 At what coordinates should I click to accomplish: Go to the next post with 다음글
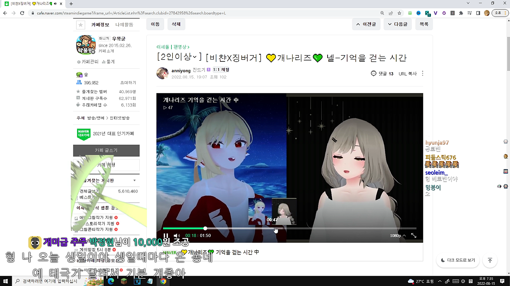click(397, 24)
